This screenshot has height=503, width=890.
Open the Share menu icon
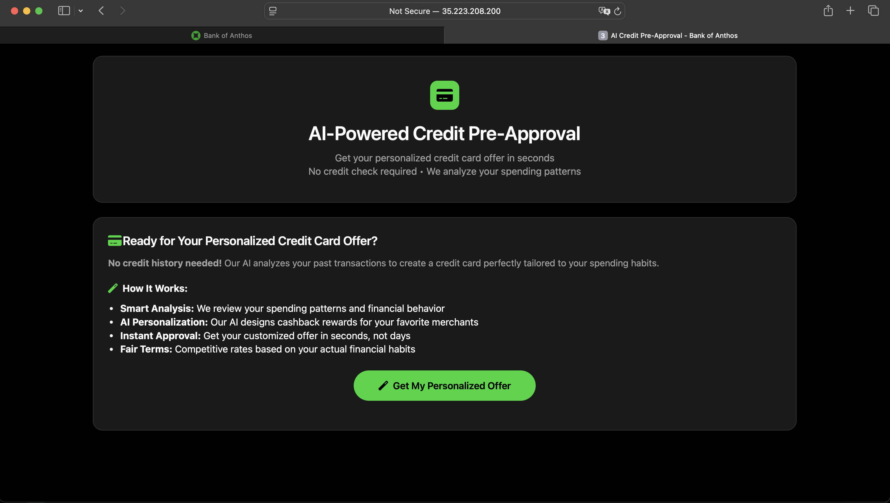828,11
